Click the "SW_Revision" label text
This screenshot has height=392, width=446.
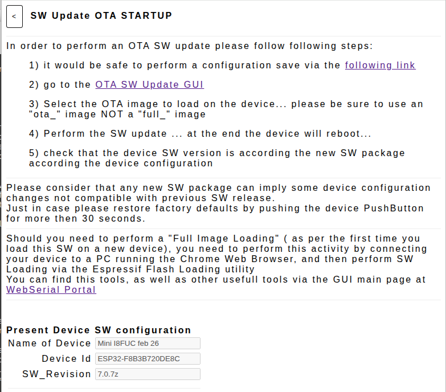[x=56, y=374]
